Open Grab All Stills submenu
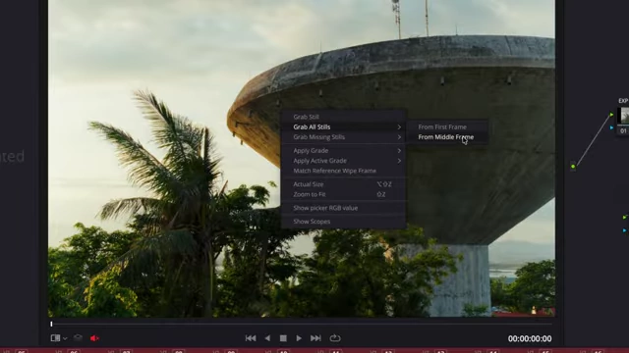629x353 pixels. coord(343,126)
